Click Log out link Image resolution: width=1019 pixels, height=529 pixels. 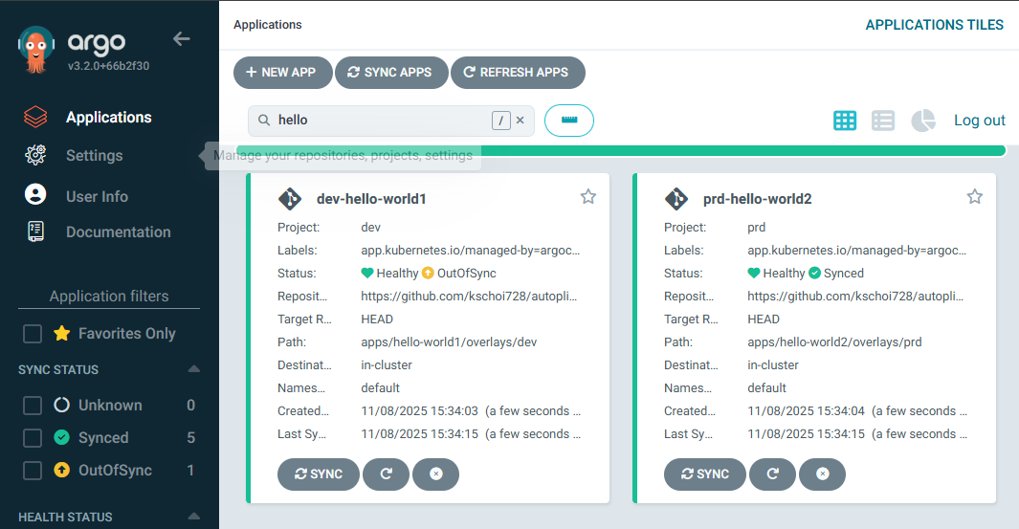980,121
